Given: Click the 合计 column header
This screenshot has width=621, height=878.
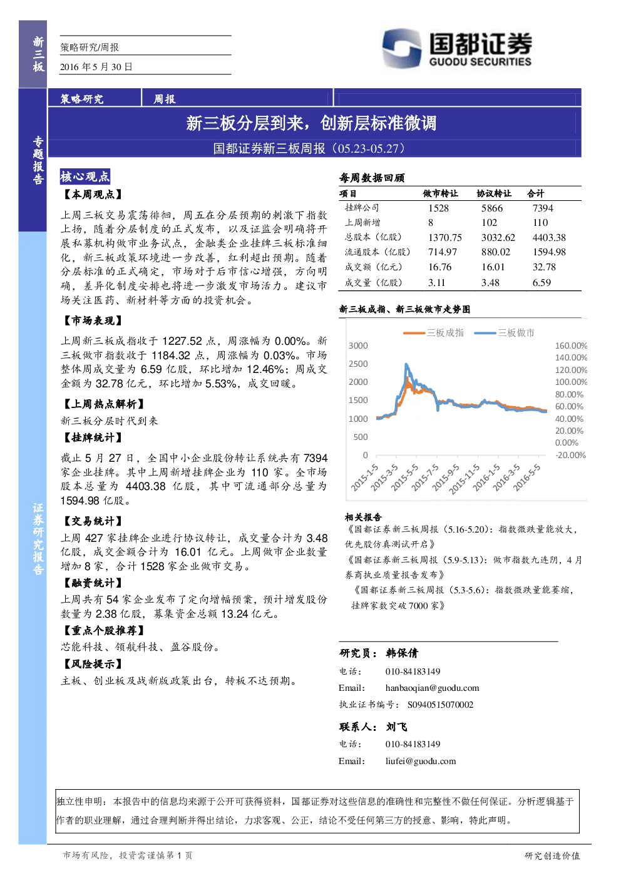Looking at the screenshot, I should (536, 193).
